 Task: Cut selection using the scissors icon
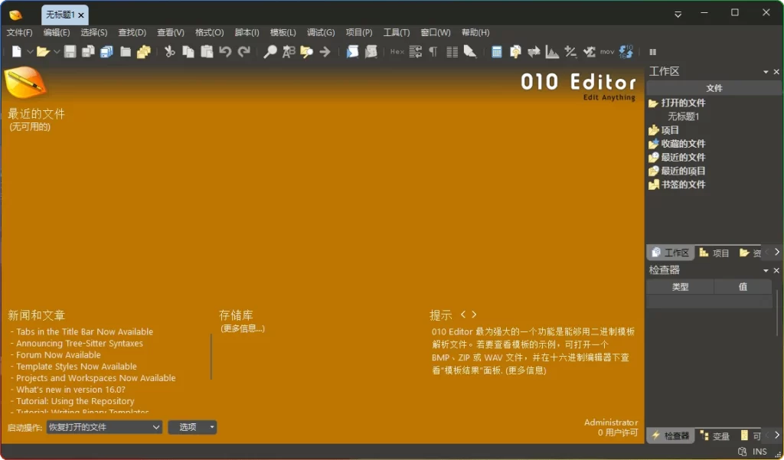[x=170, y=51]
